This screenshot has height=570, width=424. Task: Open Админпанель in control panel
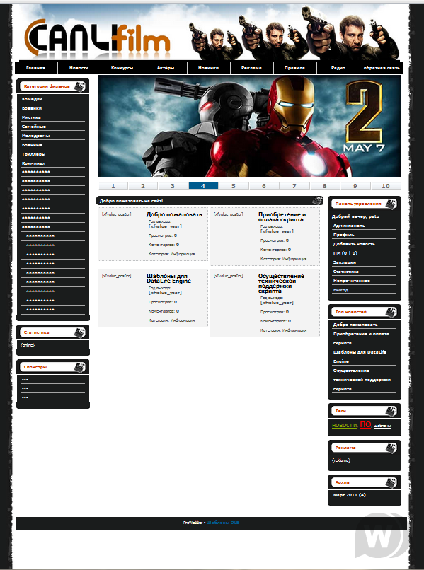[349, 226]
